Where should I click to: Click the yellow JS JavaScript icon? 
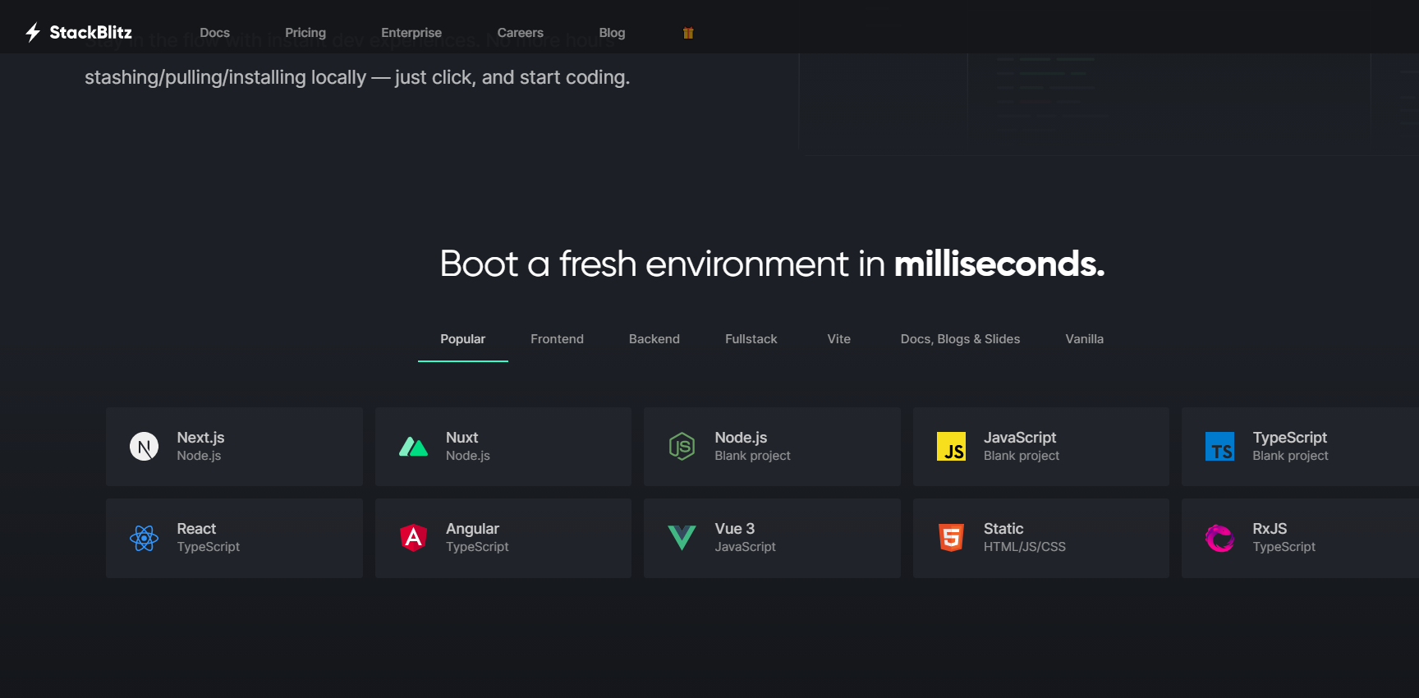pos(951,447)
